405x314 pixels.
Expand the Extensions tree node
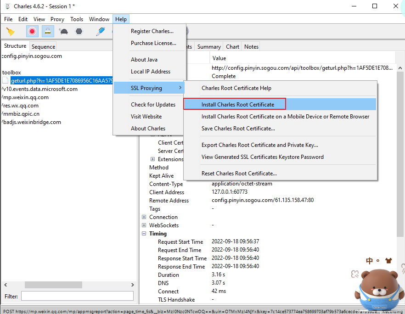(153, 159)
